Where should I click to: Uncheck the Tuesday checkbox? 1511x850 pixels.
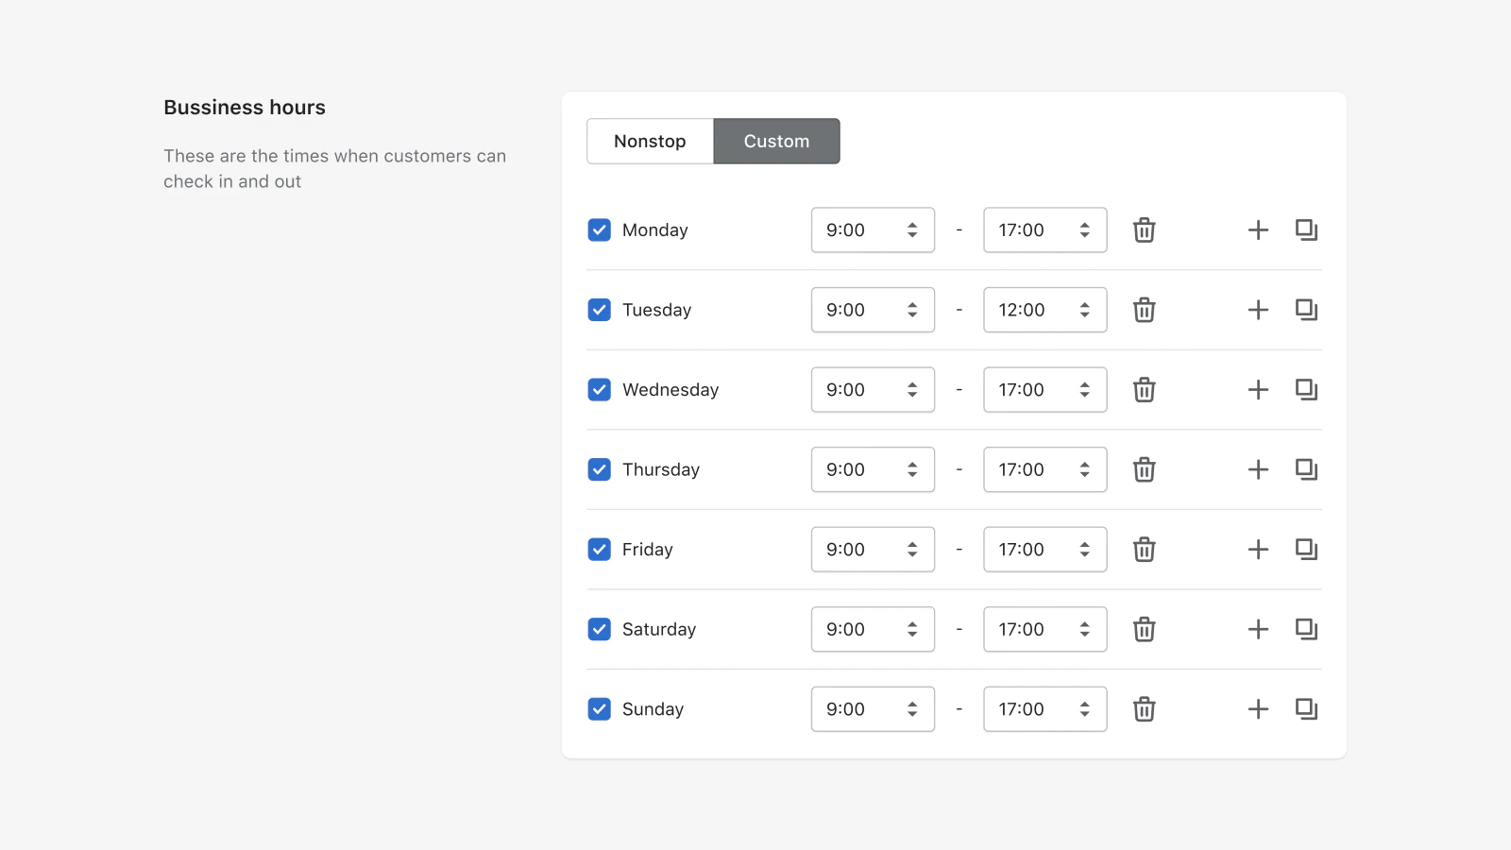pyautogui.click(x=599, y=310)
